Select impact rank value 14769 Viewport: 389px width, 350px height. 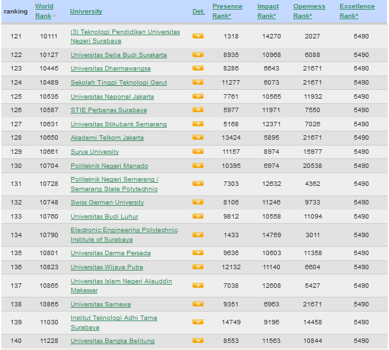272,235
